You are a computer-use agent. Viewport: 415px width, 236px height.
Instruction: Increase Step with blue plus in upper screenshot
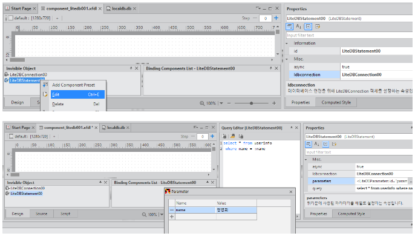pyautogui.click(x=276, y=18)
